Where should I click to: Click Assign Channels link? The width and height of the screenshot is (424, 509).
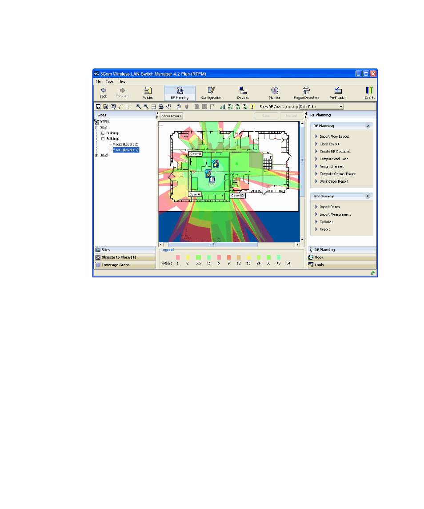pos(332,167)
